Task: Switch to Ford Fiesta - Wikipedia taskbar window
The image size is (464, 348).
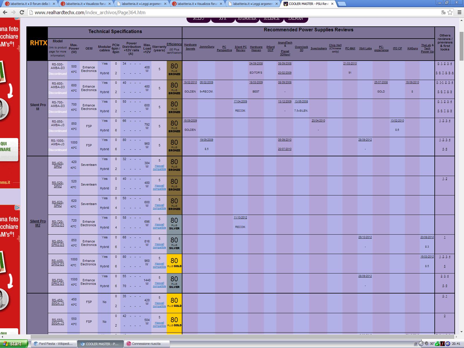Action: (x=53, y=344)
